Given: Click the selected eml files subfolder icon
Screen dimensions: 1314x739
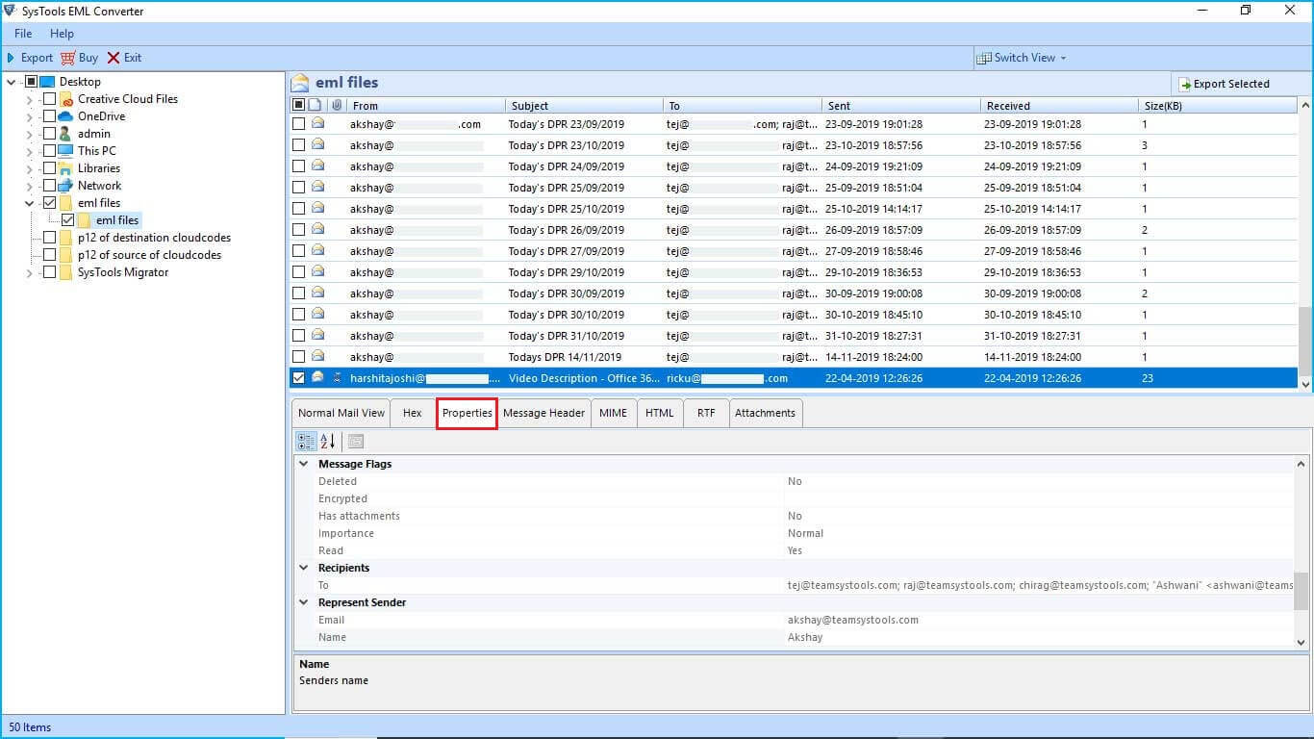Looking at the screenshot, I should coord(84,220).
